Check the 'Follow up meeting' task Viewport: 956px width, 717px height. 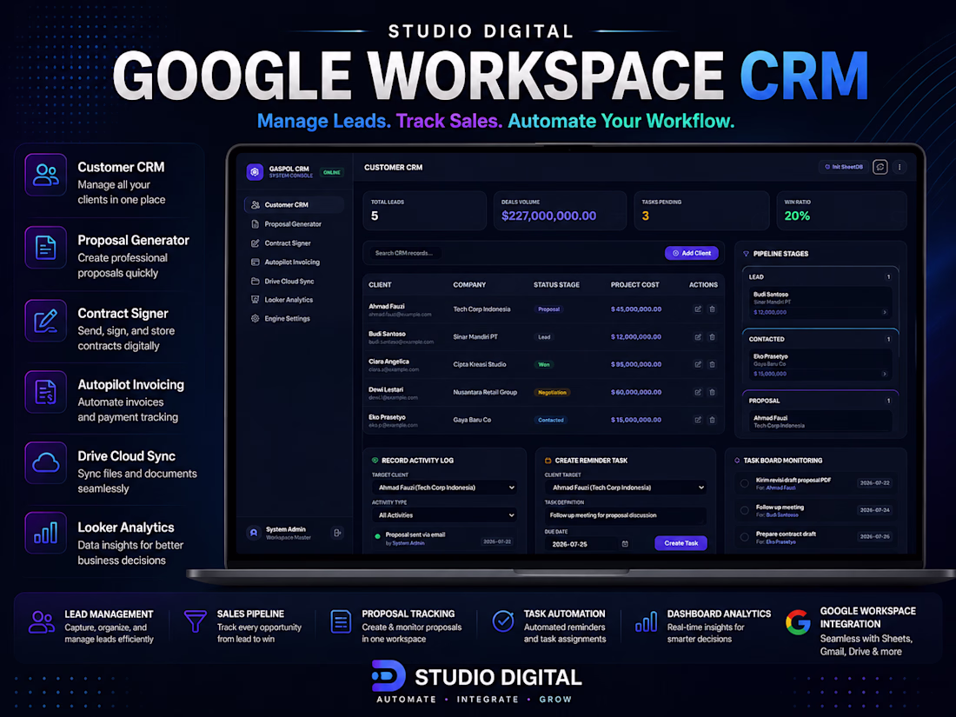point(745,510)
